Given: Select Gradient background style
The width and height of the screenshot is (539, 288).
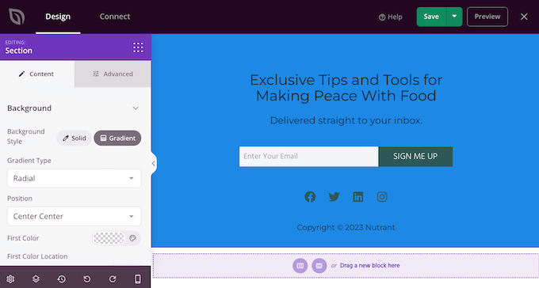Looking at the screenshot, I should (x=117, y=138).
